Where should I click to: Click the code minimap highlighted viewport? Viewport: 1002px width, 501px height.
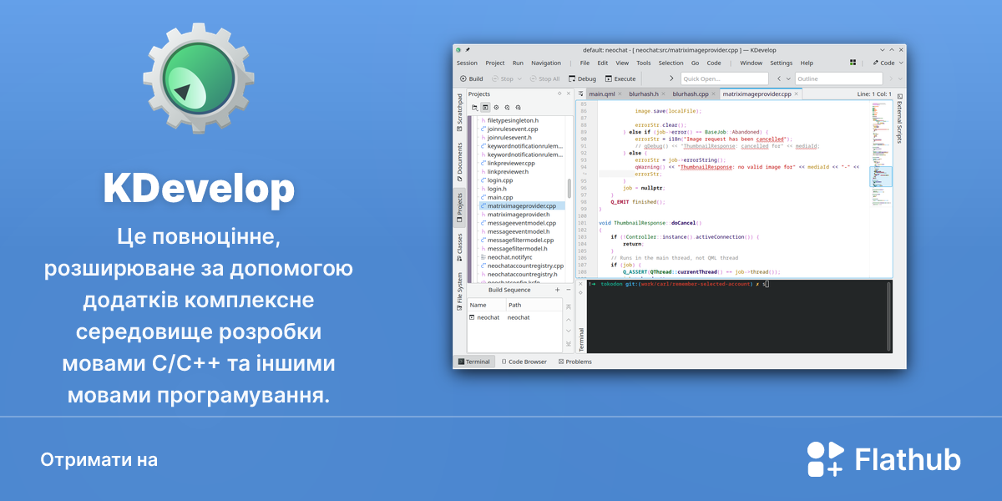point(880,176)
